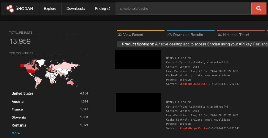Viewport: 268px width, 138px height.
Task: Click the Product Spotlight banner
Action: click(192, 44)
